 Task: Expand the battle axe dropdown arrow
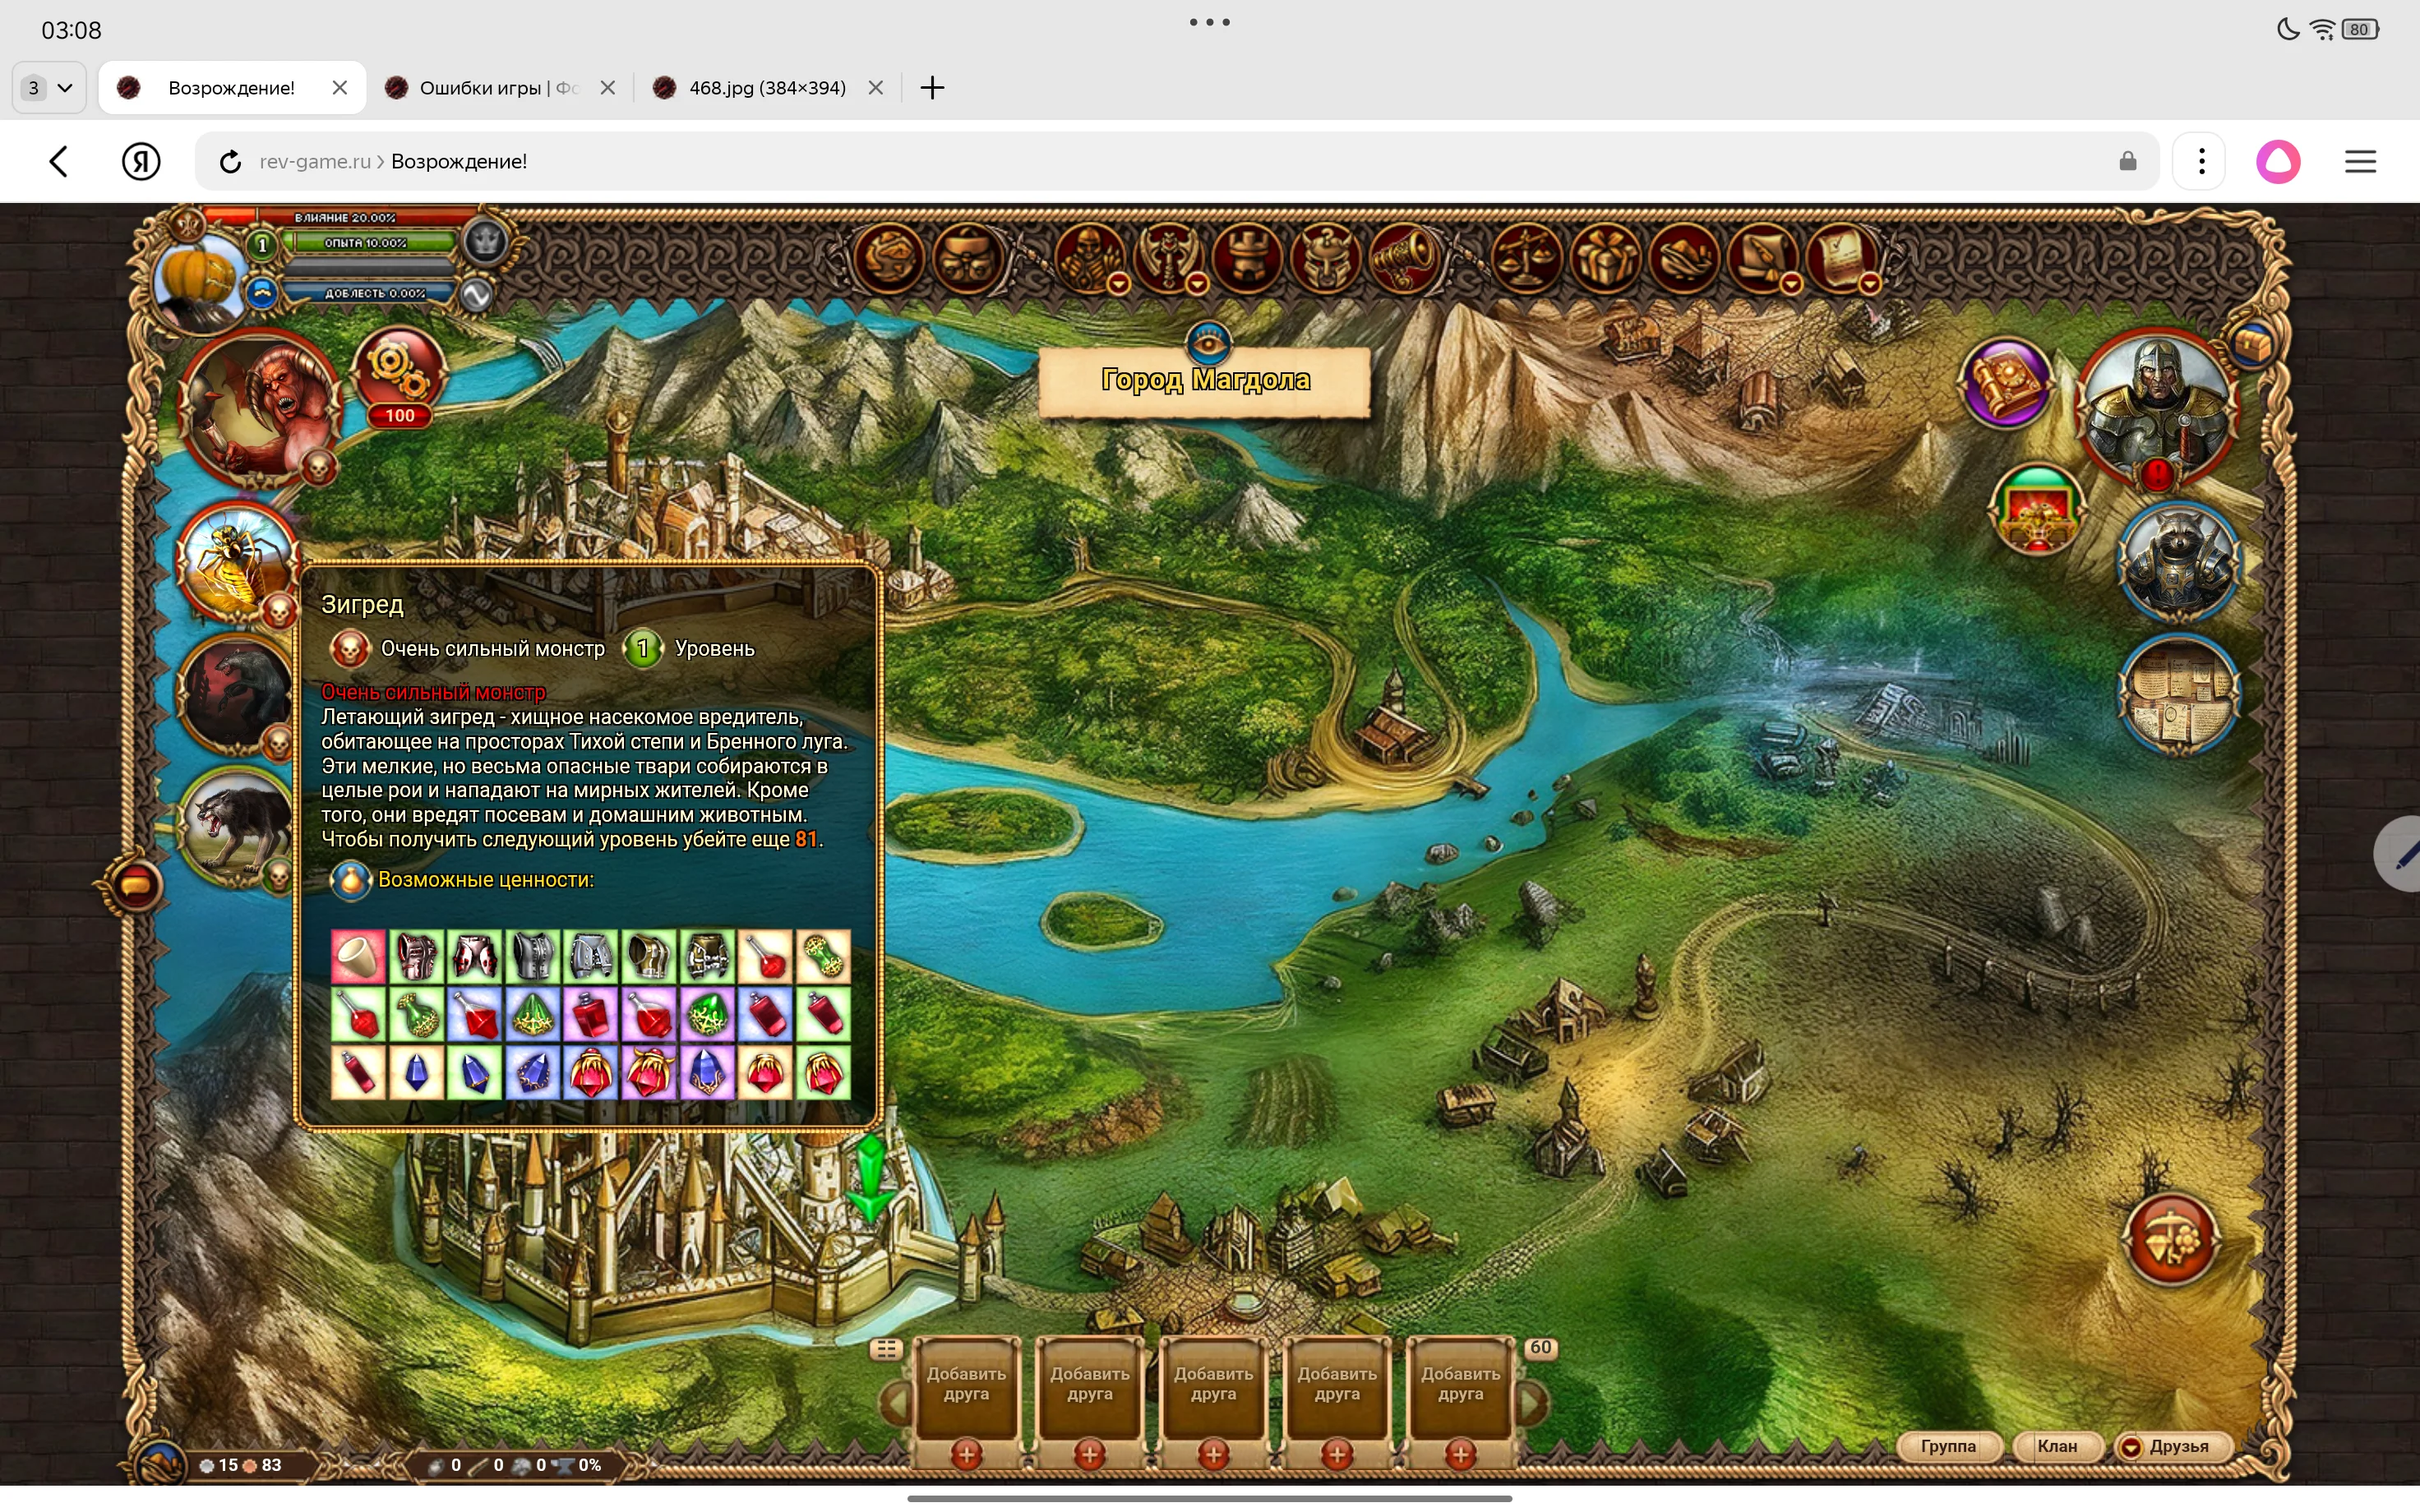click(1197, 285)
